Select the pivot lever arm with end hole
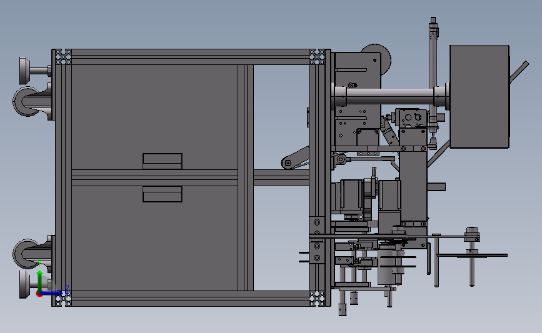The image size is (542, 333). (296, 159)
